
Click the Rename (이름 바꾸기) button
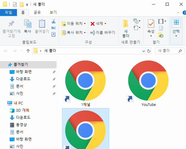[x=103, y=33]
